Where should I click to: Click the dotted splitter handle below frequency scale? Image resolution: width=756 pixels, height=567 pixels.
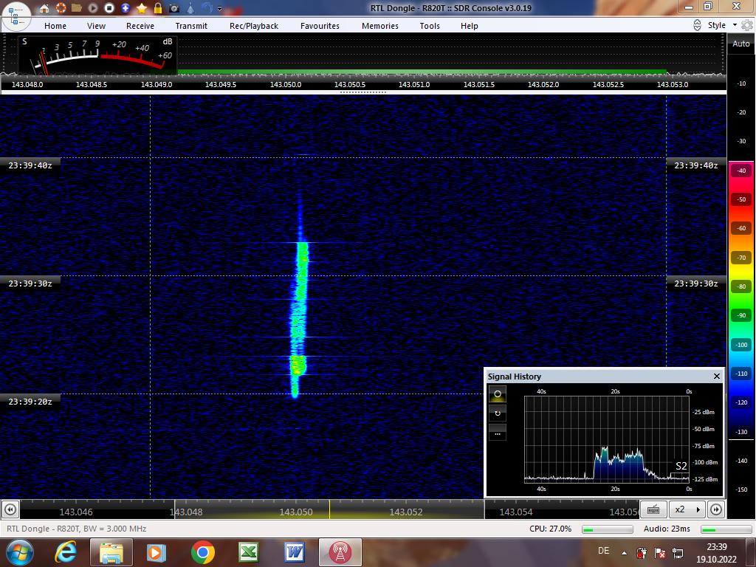point(363,92)
